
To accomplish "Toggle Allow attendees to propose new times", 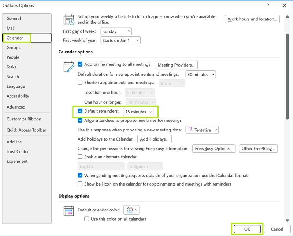I will [x=80, y=120].
